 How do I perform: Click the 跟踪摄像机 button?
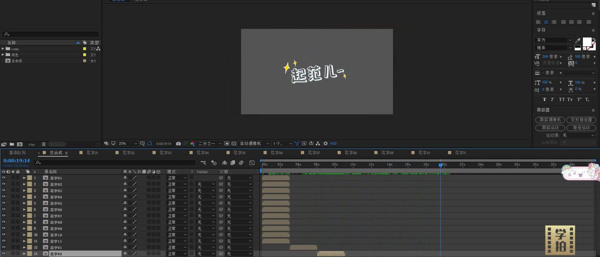[550, 120]
